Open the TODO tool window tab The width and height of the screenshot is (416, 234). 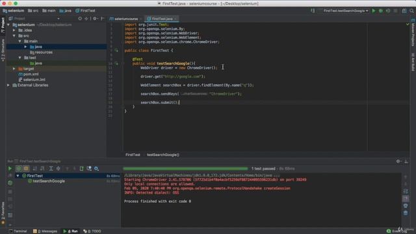(92, 231)
